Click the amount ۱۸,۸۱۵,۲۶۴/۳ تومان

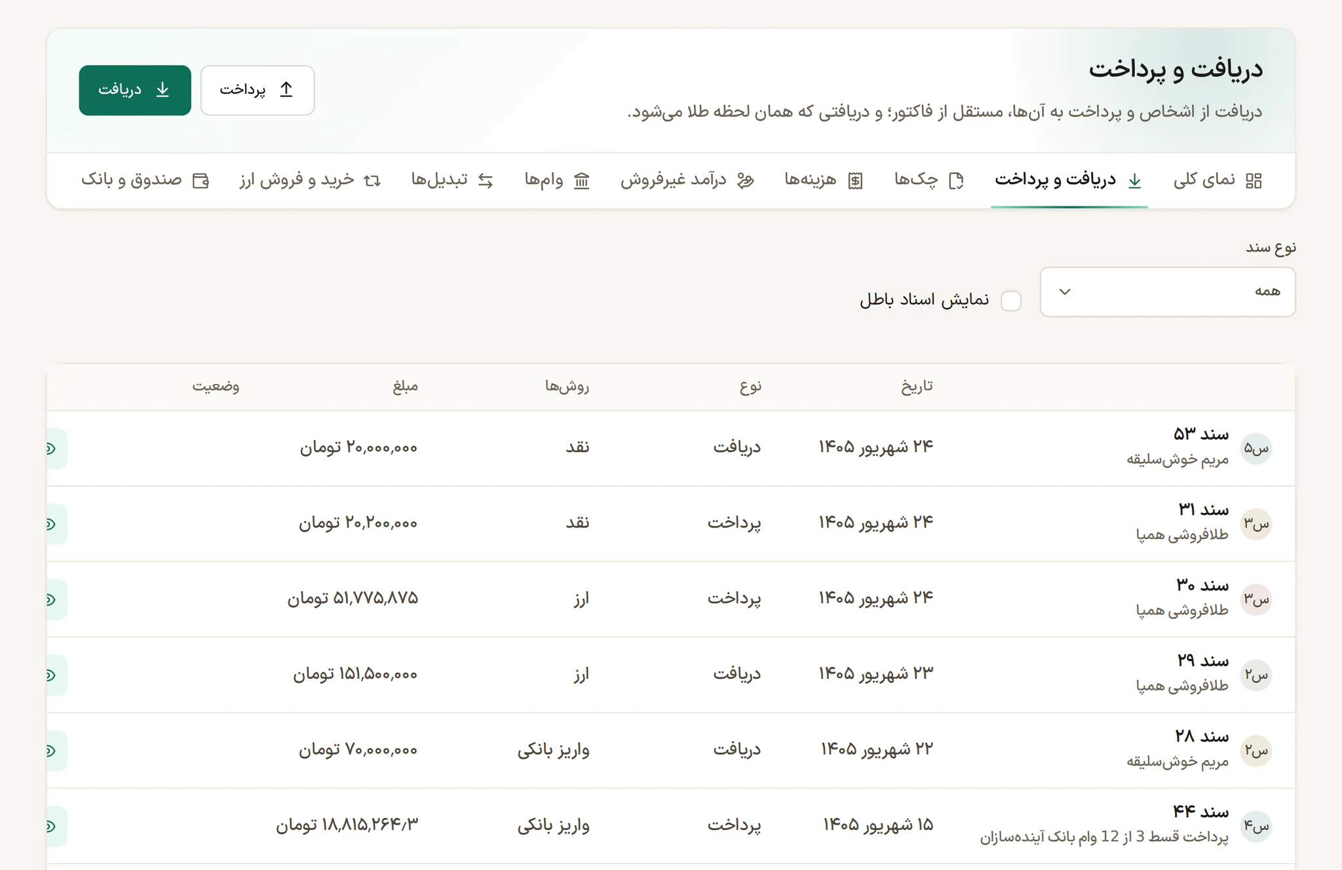(x=347, y=825)
